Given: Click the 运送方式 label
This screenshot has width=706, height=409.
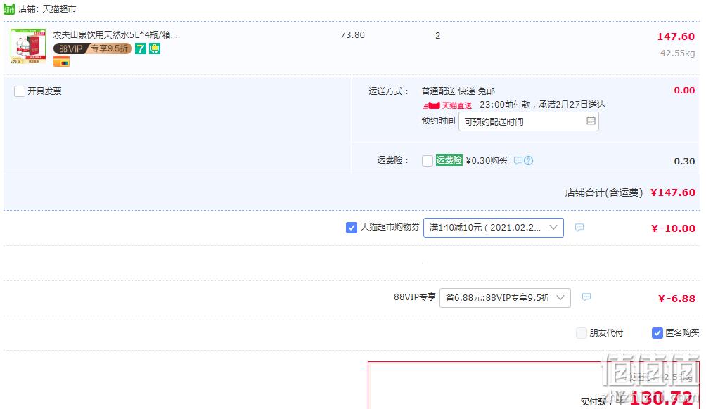Looking at the screenshot, I should point(389,91).
